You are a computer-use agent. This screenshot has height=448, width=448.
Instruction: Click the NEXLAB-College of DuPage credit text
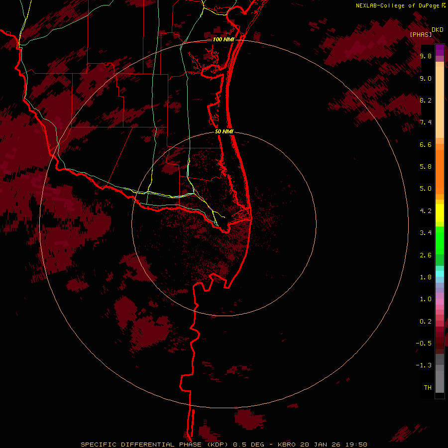[x=398, y=5]
